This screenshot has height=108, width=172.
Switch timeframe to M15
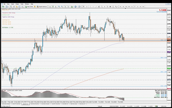[x=126, y=7]
